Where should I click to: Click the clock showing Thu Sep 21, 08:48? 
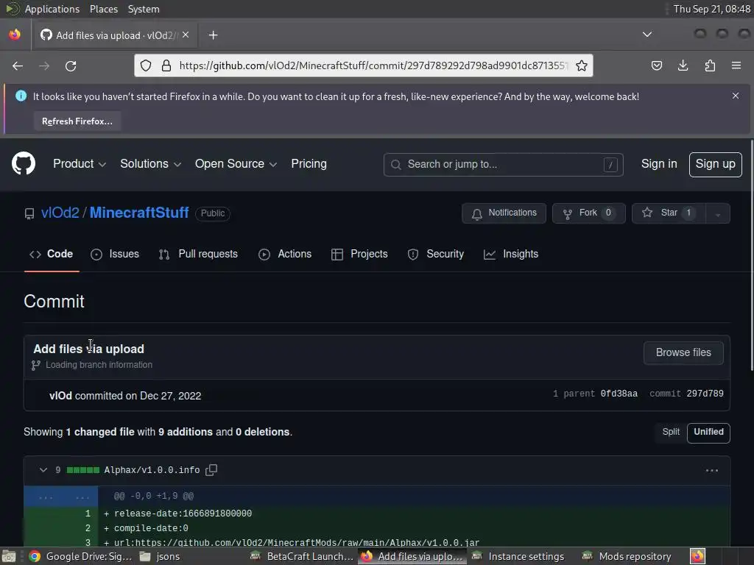click(x=712, y=9)
